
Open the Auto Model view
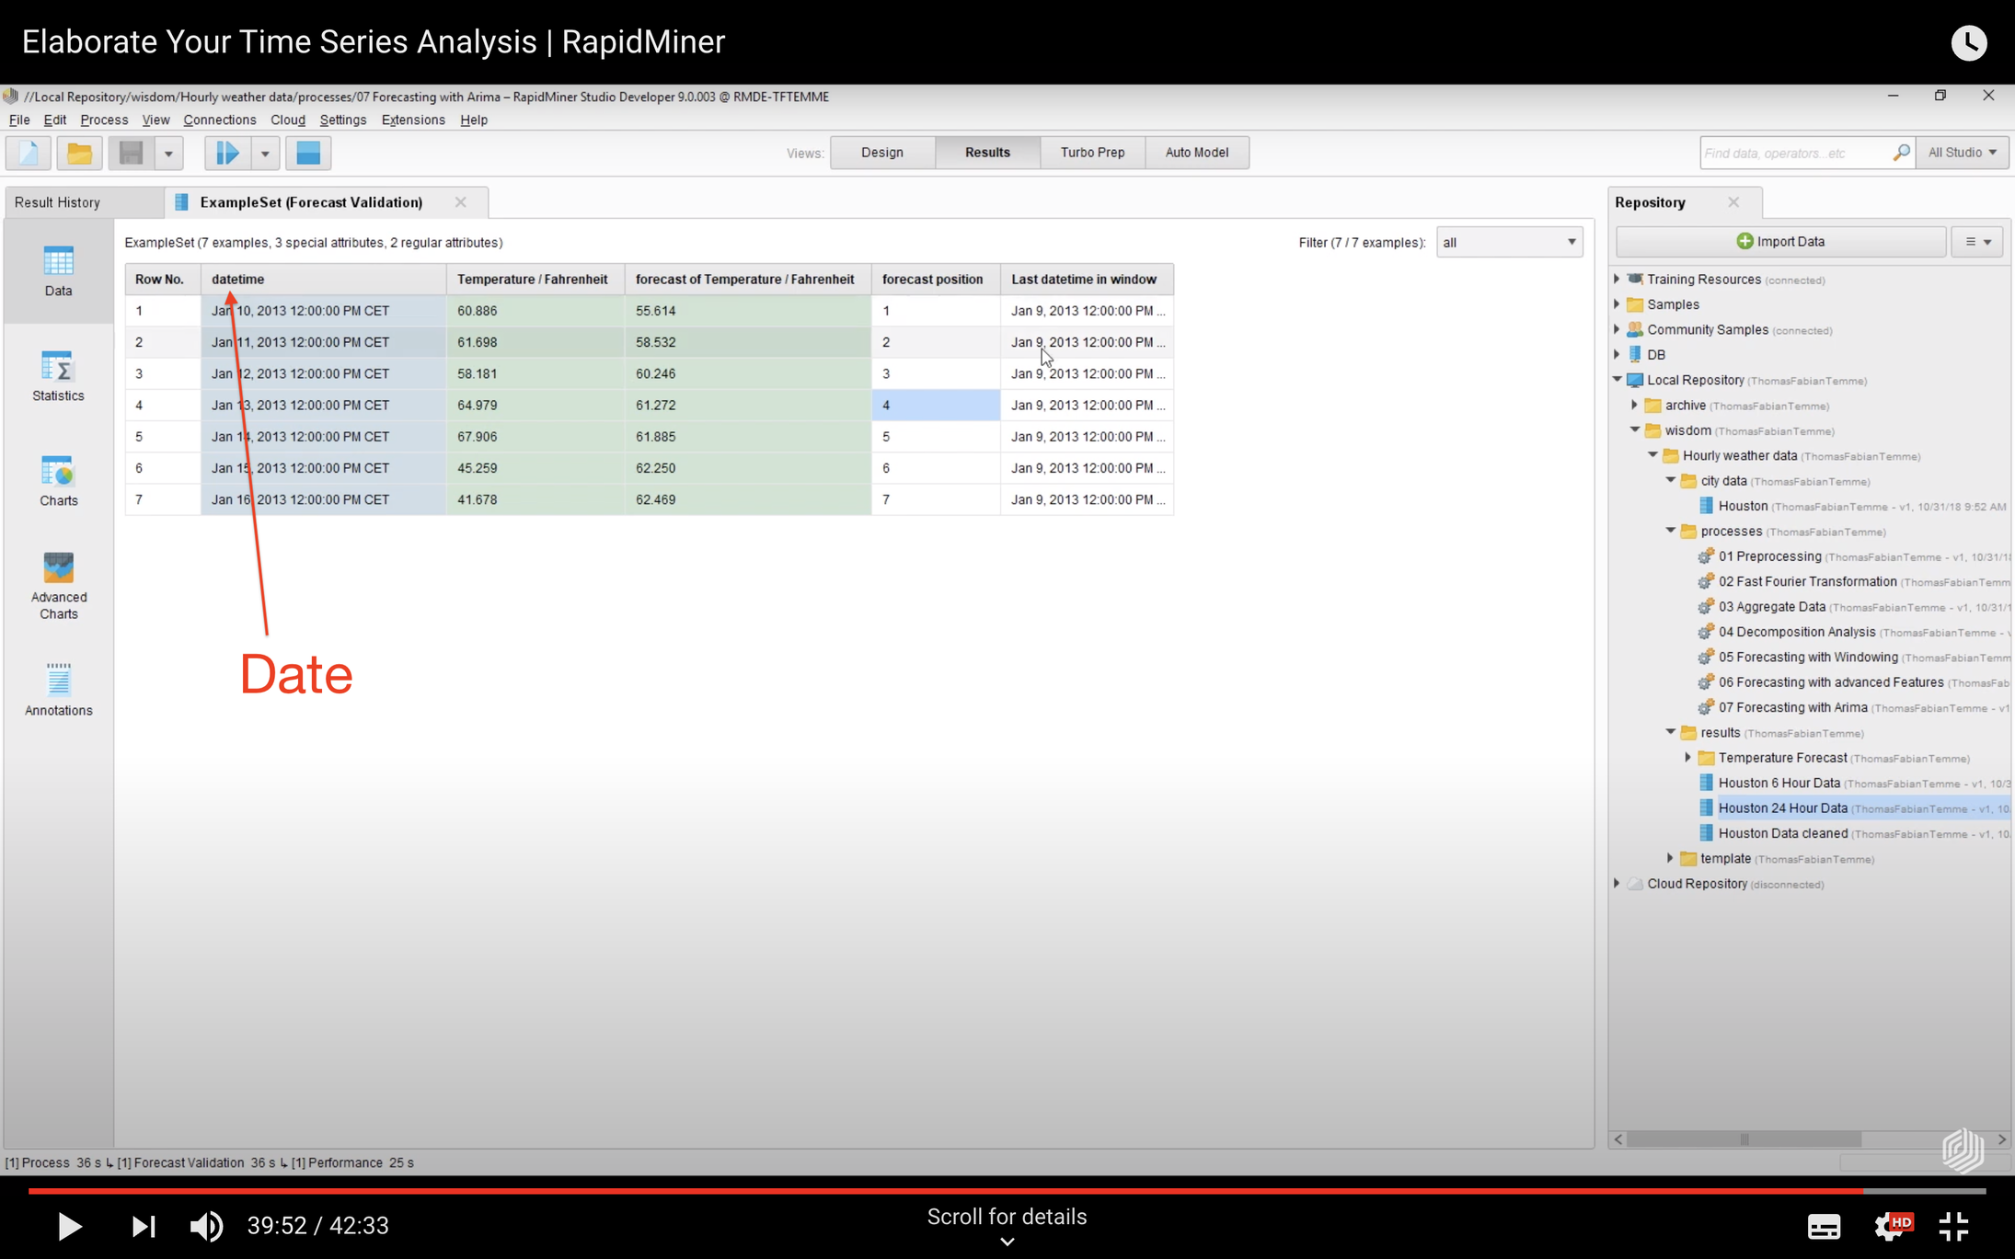tap(1196, 153)
